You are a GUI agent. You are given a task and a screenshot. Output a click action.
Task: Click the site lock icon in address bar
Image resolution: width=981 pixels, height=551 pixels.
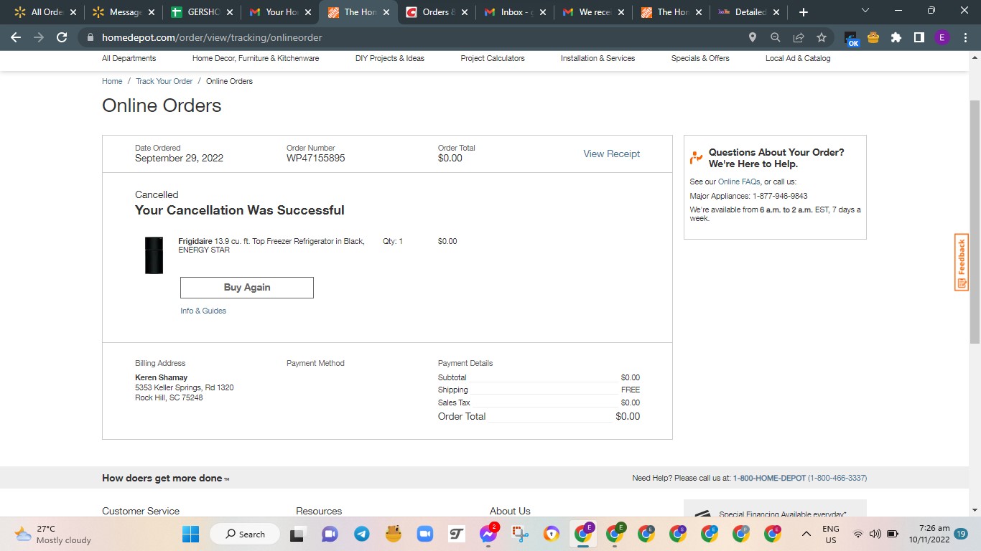click(90, 37)
